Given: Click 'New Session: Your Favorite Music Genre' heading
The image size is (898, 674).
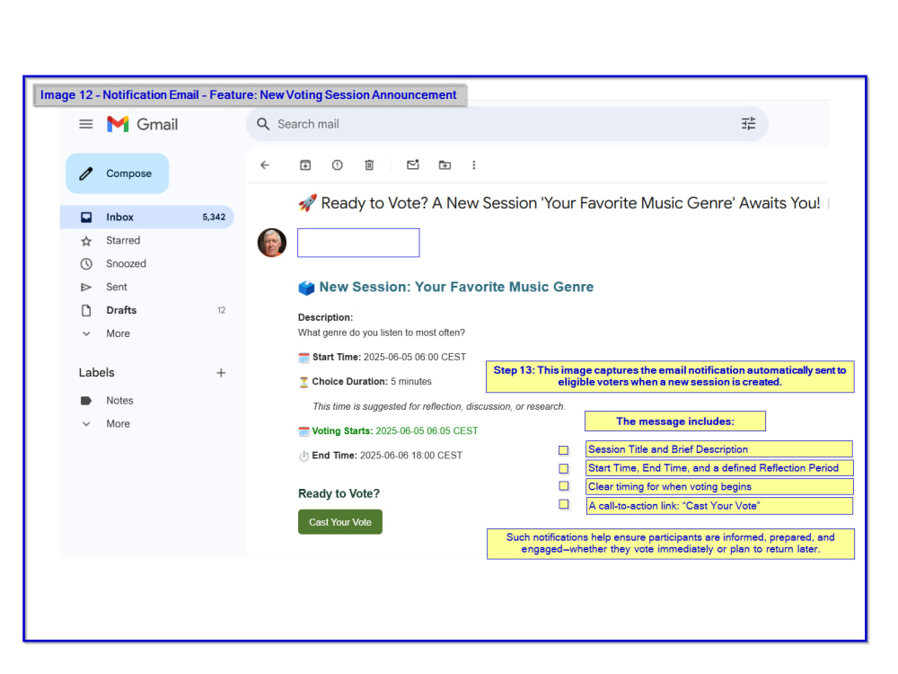Looking at the screenshot, I should point(446,288).
